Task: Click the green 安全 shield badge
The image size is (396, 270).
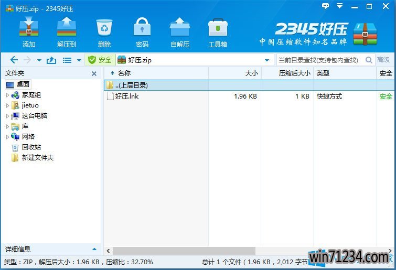Action: pos(100,60)
